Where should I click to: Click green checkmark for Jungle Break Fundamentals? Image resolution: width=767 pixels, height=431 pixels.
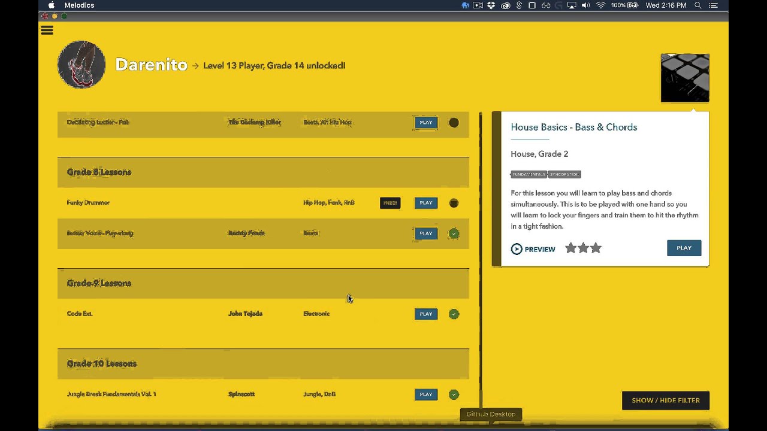pyautogui.click(x=454, y=394)
